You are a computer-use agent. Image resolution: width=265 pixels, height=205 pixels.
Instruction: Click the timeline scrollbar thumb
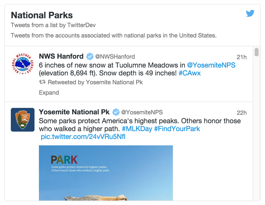click(257, 52)
